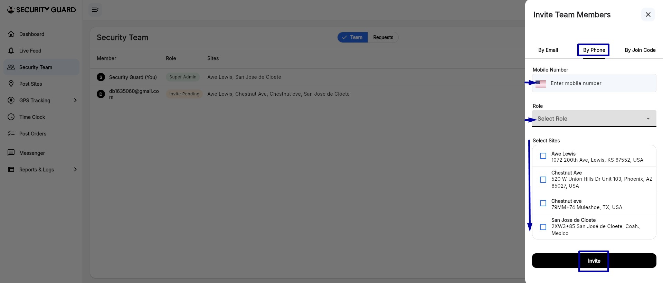The image size is (663, 283).
Task: Check the Chestnut eve site checkbox
Action: (543, 203)
